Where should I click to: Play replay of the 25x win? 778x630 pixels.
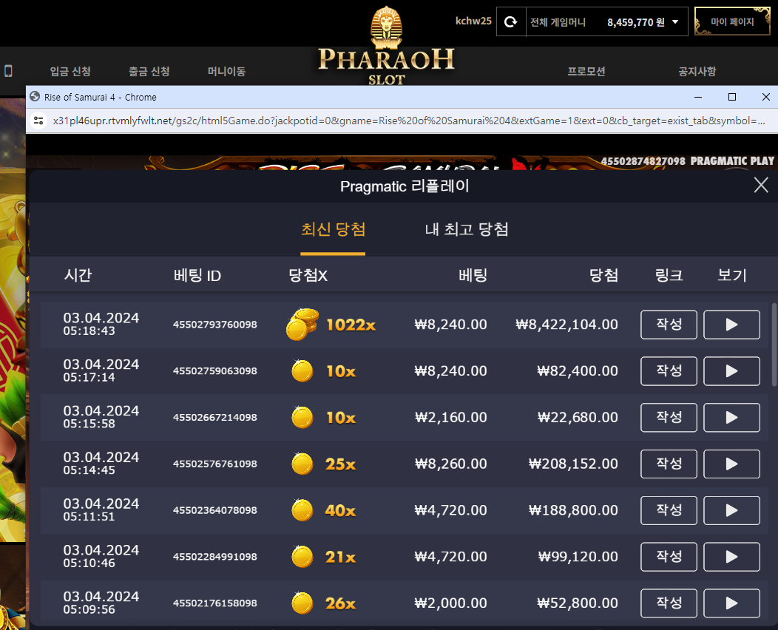point(731,464)
